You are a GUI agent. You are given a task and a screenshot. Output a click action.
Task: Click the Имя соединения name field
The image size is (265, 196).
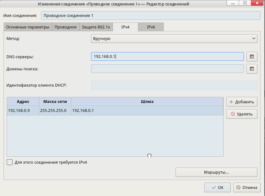150,16
